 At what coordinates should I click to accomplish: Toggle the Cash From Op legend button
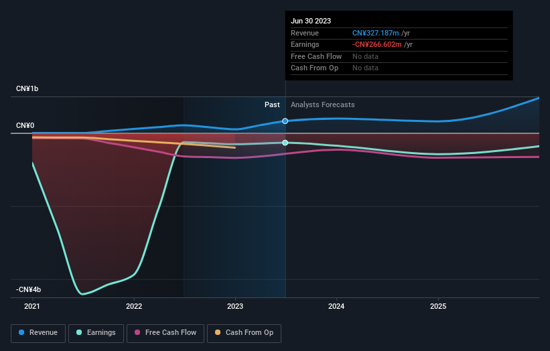[244, 333]
